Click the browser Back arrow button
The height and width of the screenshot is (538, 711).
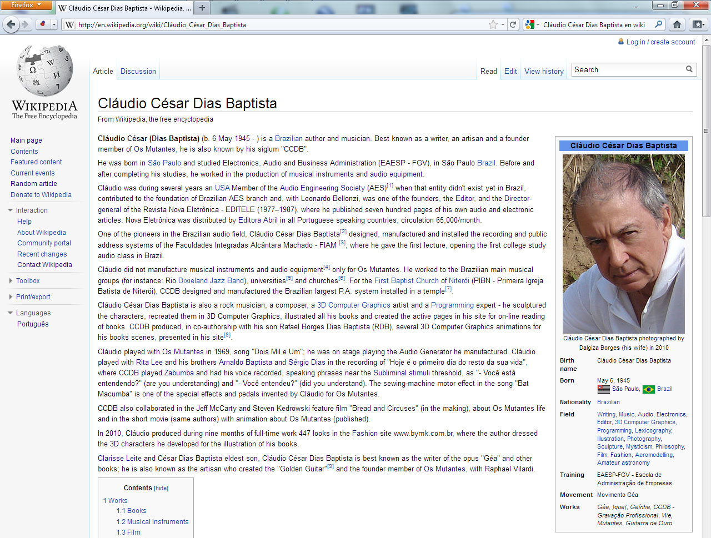[11, 24]
